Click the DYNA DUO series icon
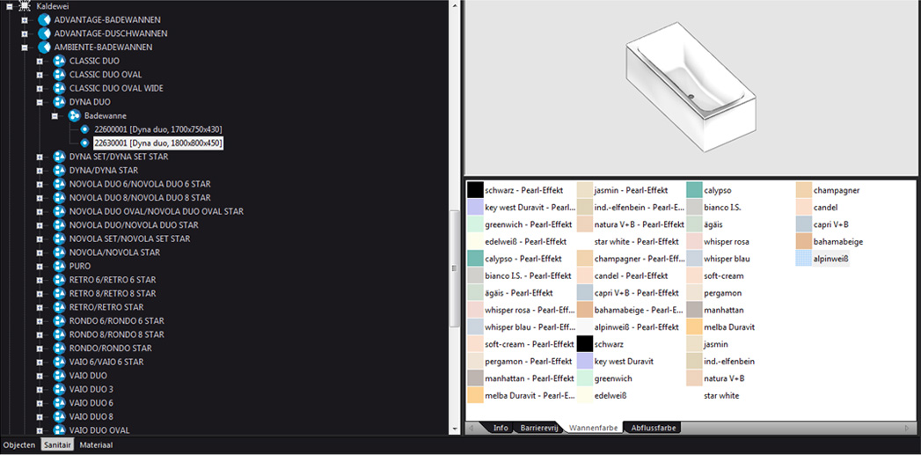The width and height of the screenshot is (921, 455). 59,102
